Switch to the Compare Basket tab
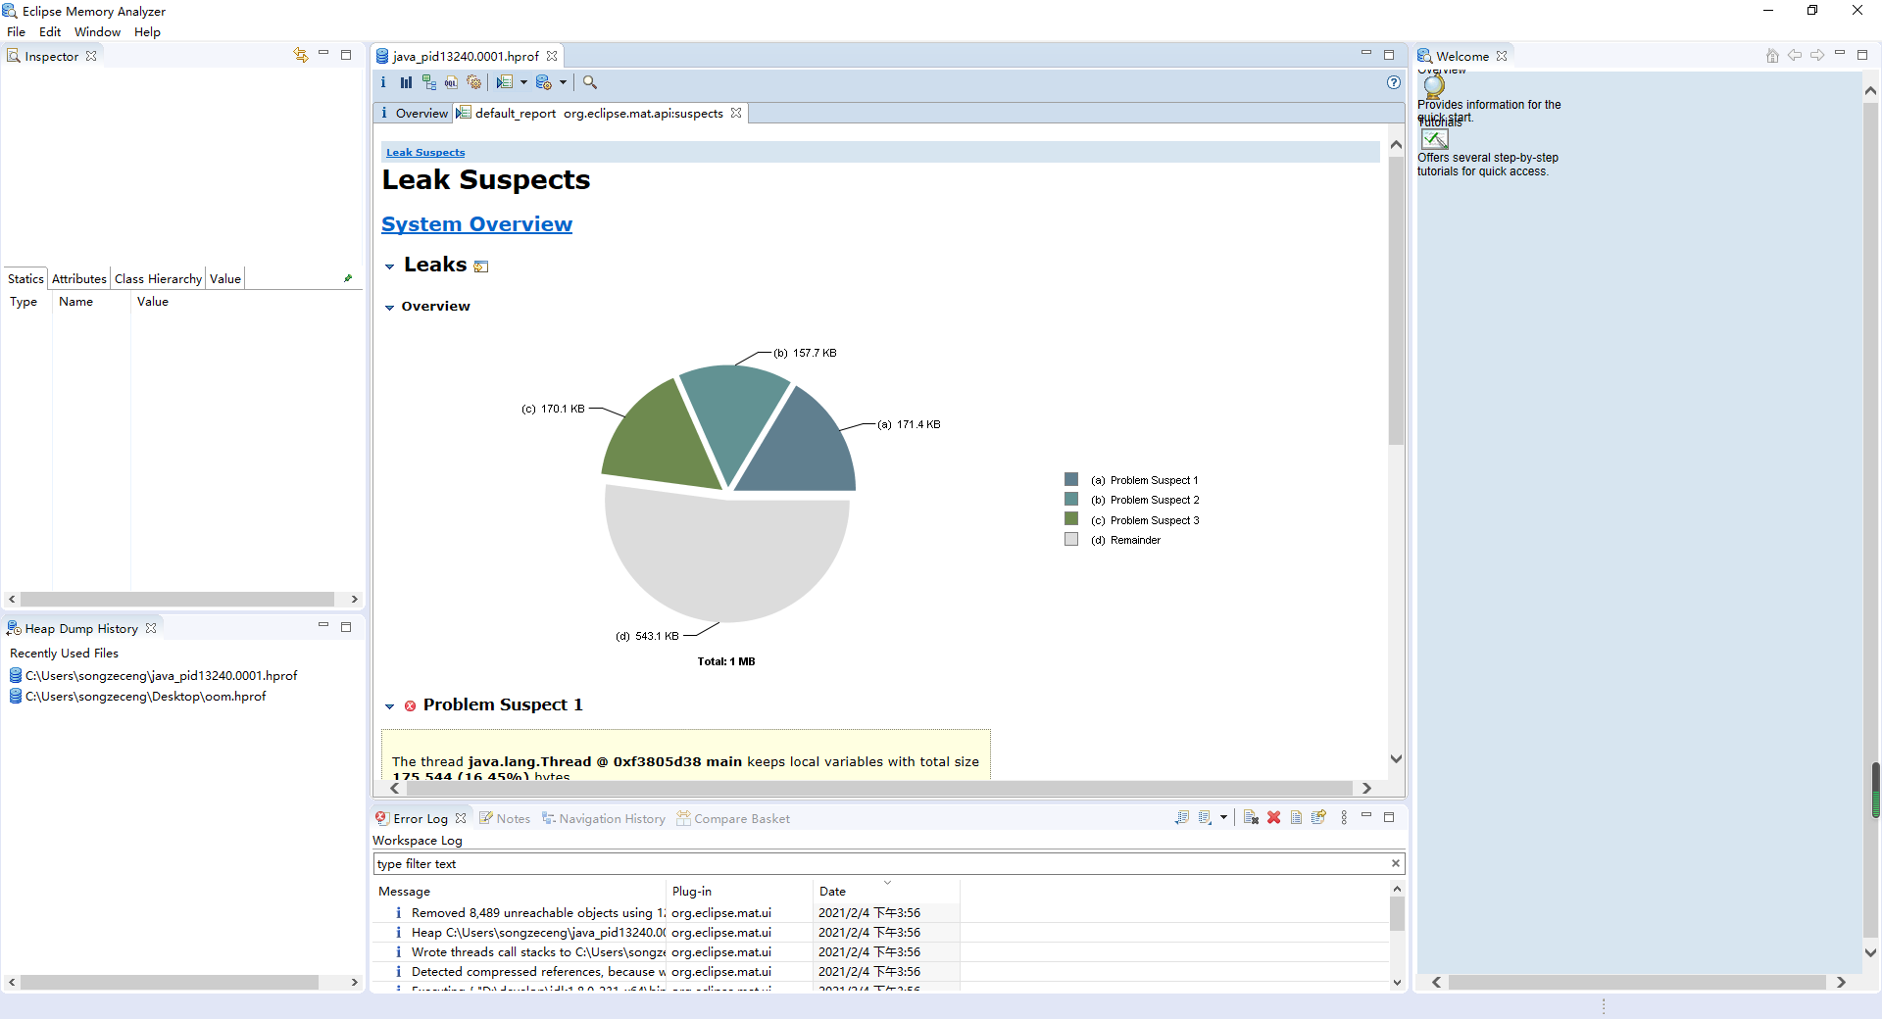Screen dimensions: 1882x1019 coord(733,818)
